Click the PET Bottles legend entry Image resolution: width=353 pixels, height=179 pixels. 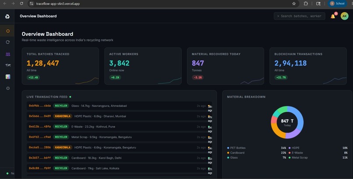pos(236,148)
